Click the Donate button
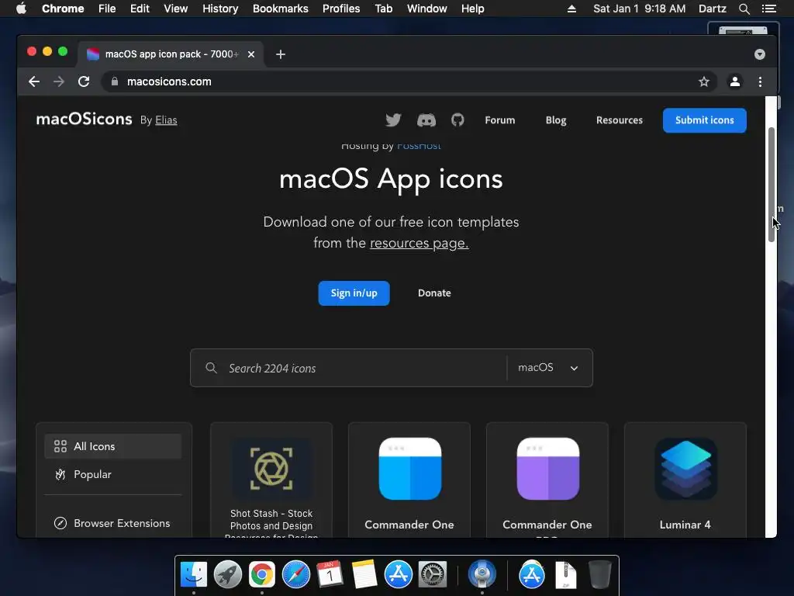 tap(434, 293)
